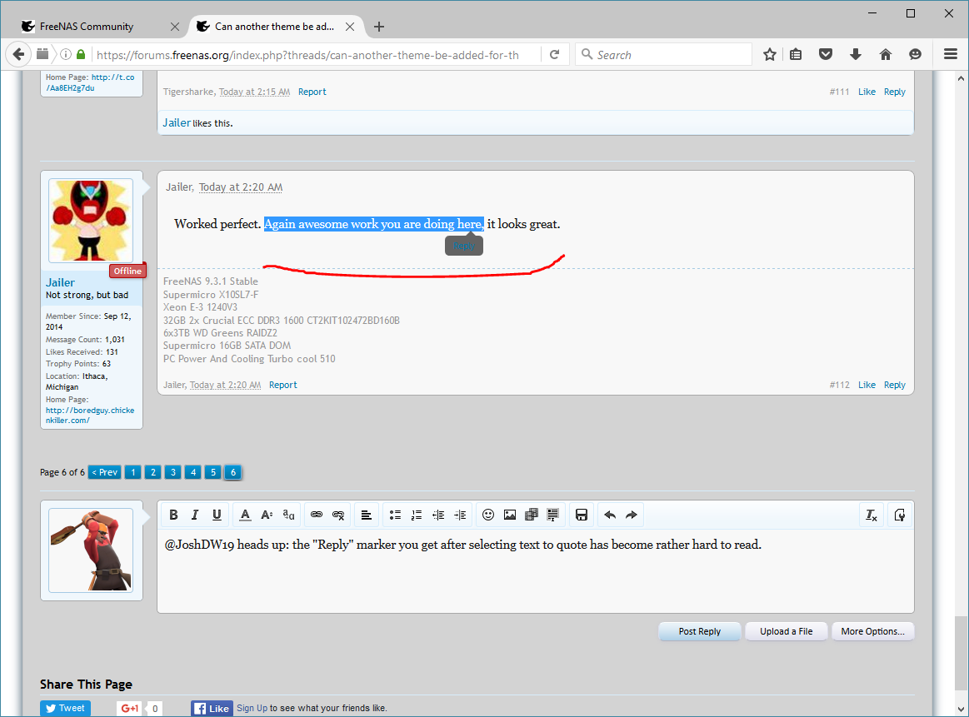Insert an image into the reply
969x717 pixels.
tap(510, 515)
